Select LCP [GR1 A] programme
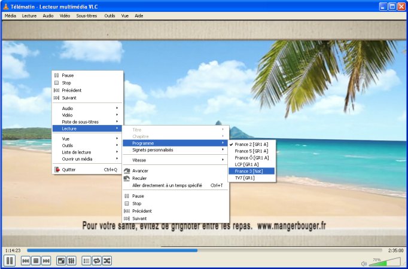The height and width of the screenshot is (269, 408). [252, 164]
